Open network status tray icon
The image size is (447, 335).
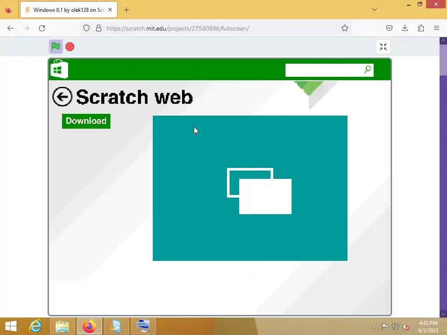pyautogui.click(x=395, y=327)
